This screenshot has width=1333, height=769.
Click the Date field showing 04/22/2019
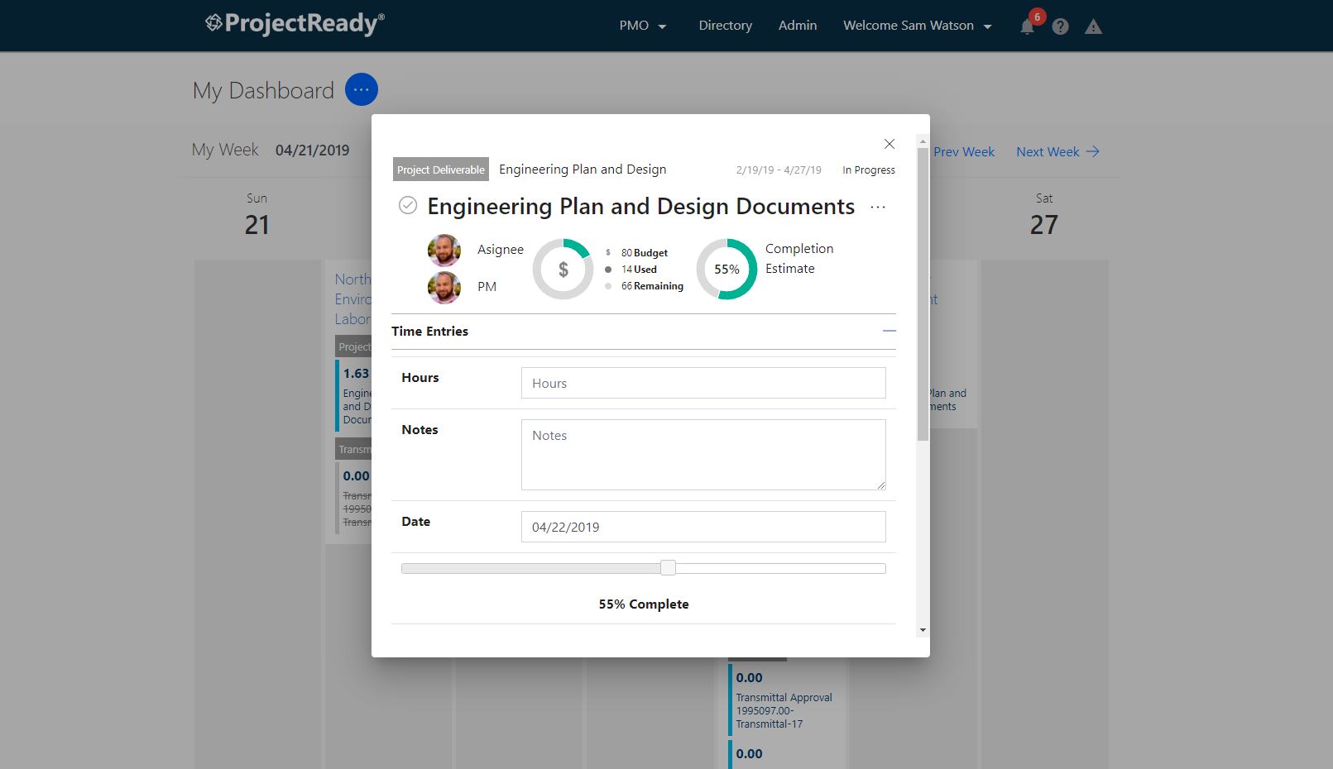[703, 527]
